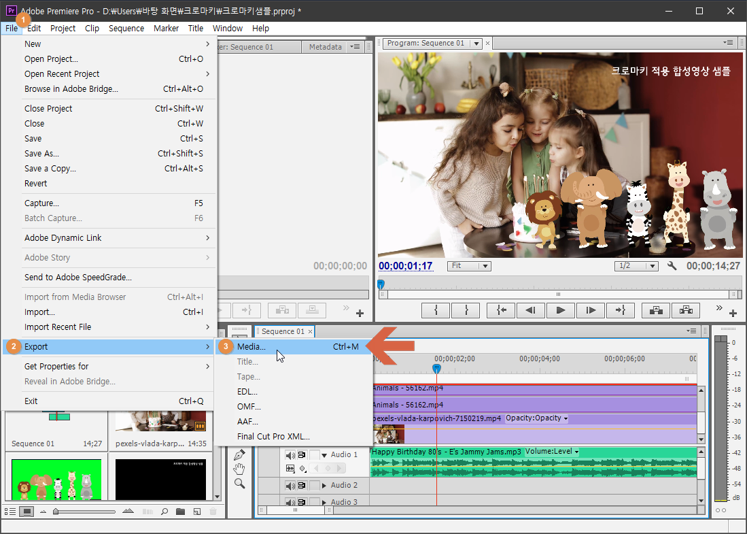
Task: Expand the Audio 3 track
Action: click(324, 501)
